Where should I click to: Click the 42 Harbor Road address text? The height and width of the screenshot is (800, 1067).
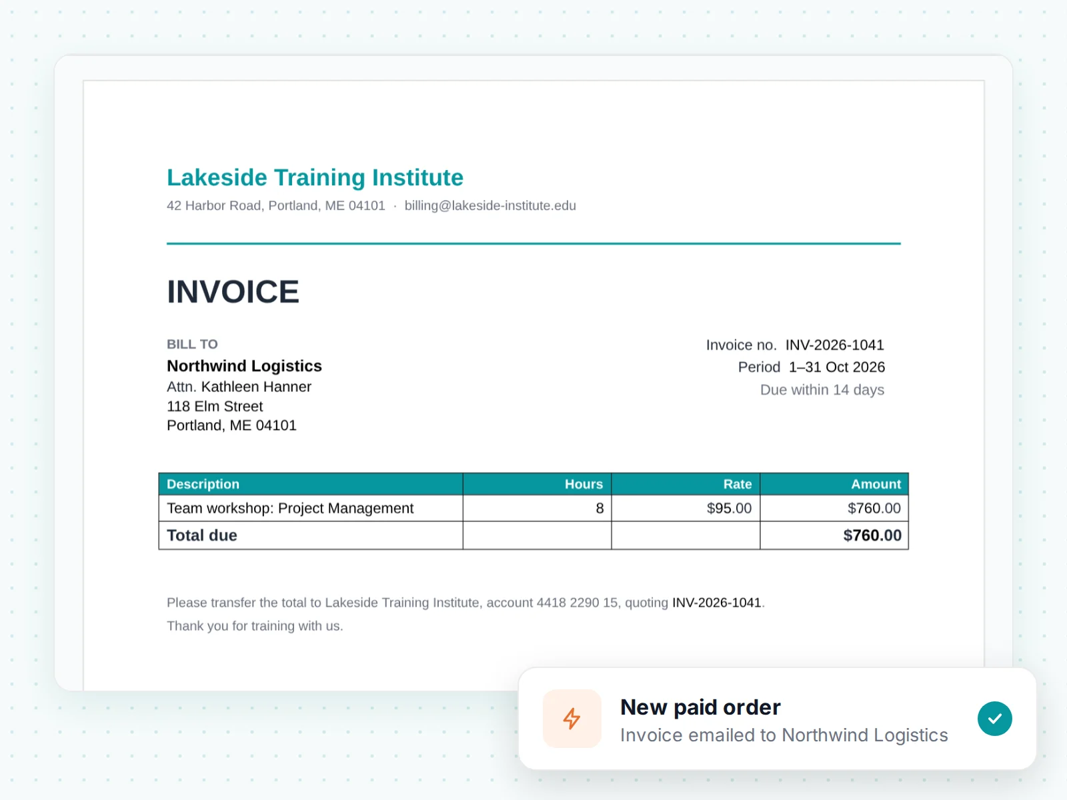click(x=276, y=205)
